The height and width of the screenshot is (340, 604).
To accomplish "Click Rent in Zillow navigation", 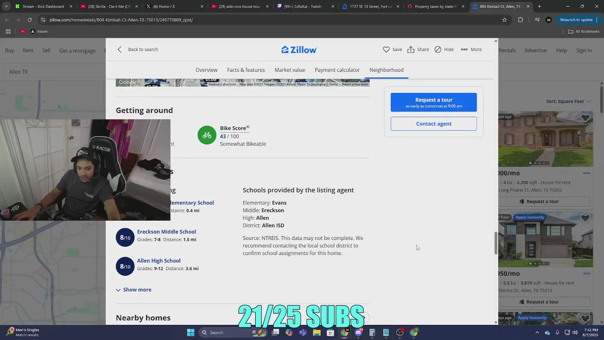I will click(28, 51).
